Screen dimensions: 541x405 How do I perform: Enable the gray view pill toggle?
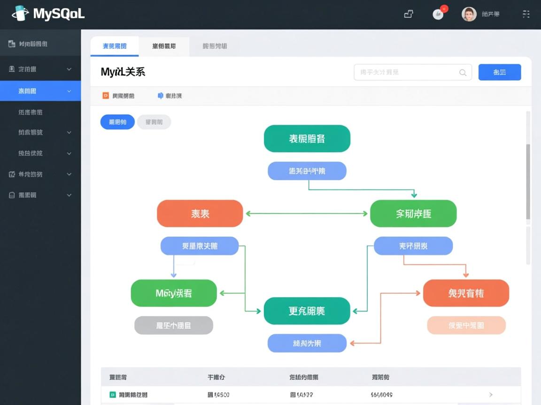154,122
